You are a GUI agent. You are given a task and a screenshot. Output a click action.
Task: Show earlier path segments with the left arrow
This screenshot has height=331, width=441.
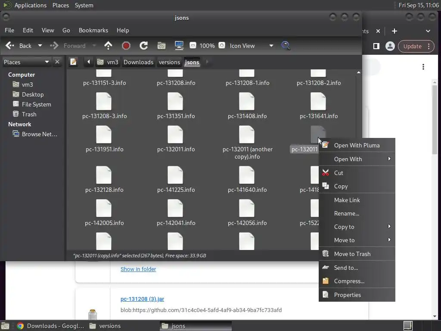tap(89, 62)
